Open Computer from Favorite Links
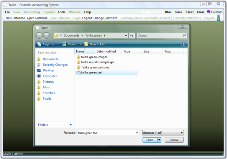The image size is (227, 159). click(50, 76)
